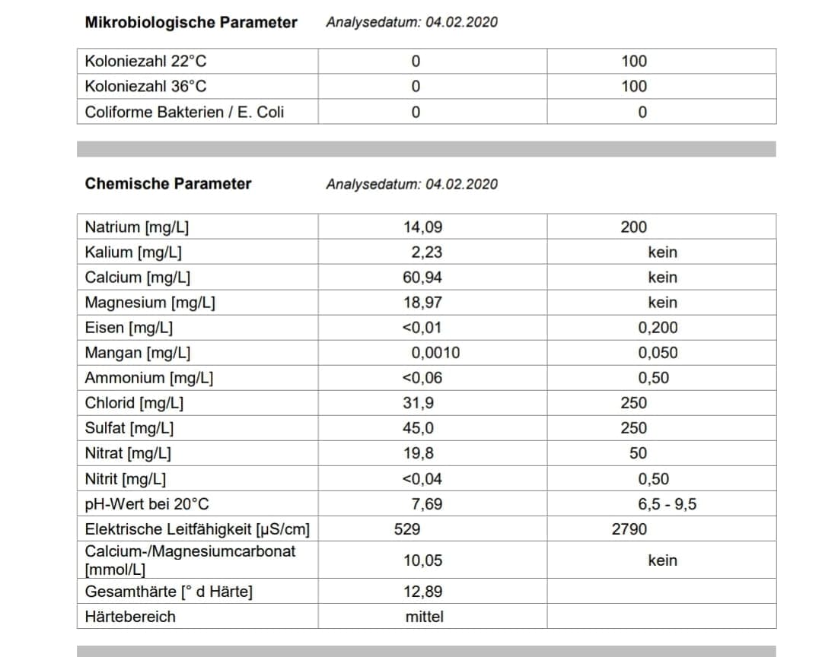Select the pH limit range 6,5 - 9,5
Screen dimensions: 822x657
[x=667, y=504]
